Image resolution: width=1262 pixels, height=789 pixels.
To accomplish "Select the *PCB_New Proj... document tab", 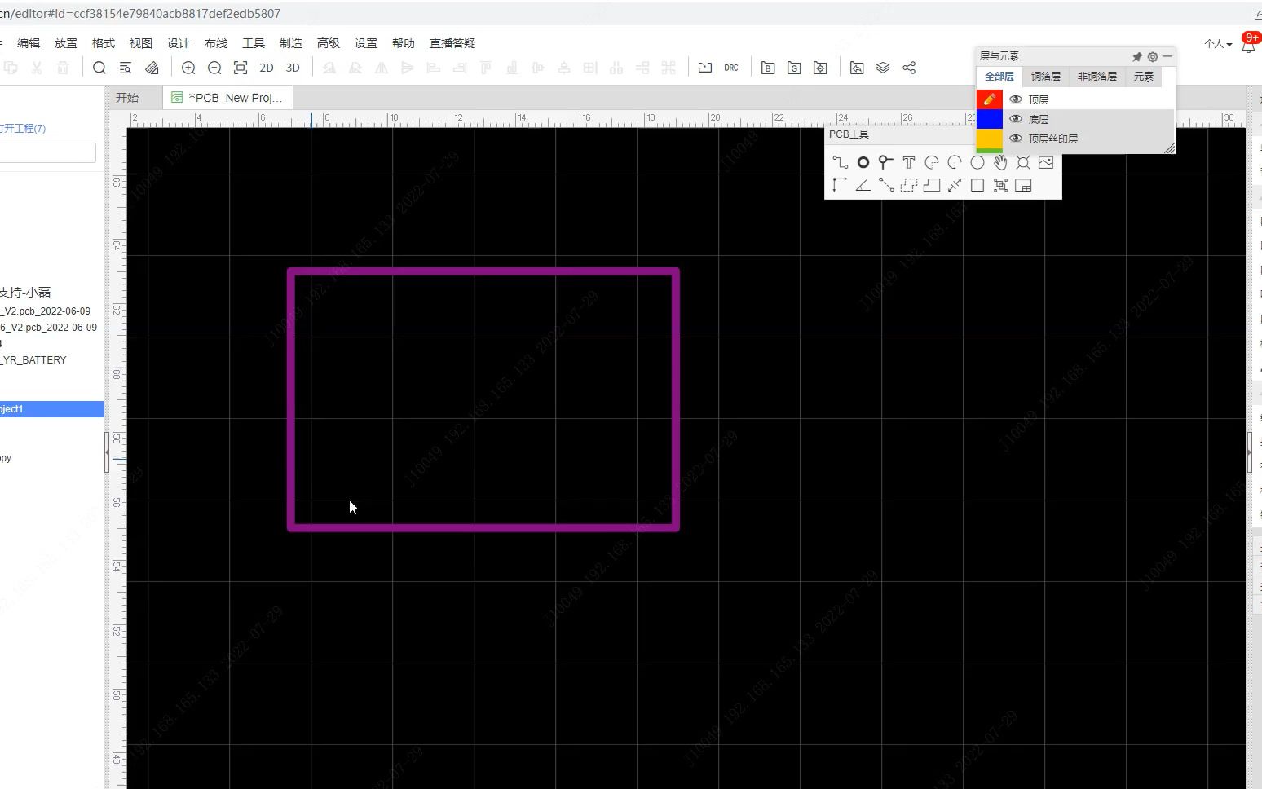I will (x=227, y=98).
